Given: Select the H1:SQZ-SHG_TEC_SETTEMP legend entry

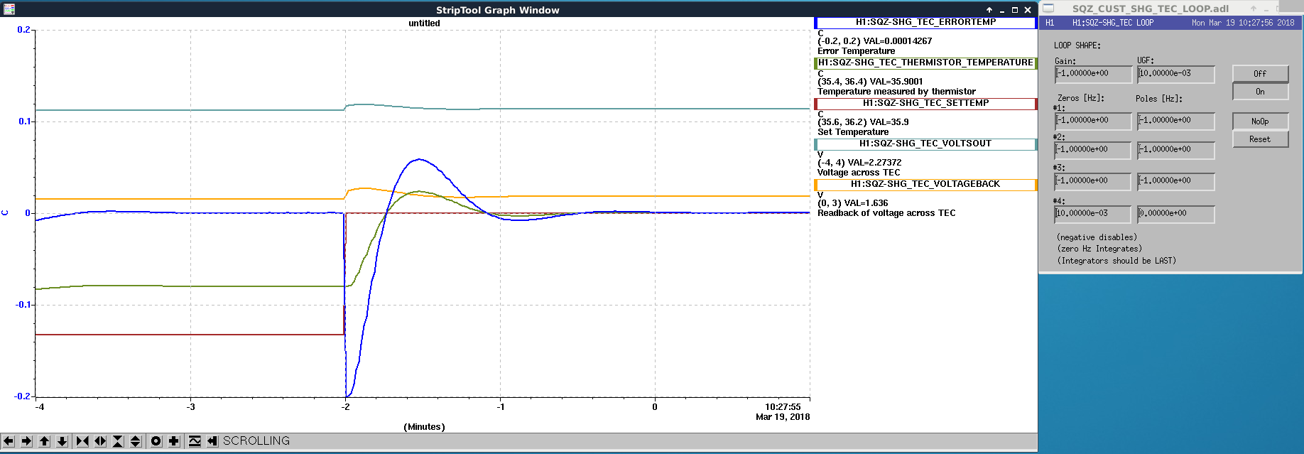Looking at the screenshot, I should [x=925, y=103].
